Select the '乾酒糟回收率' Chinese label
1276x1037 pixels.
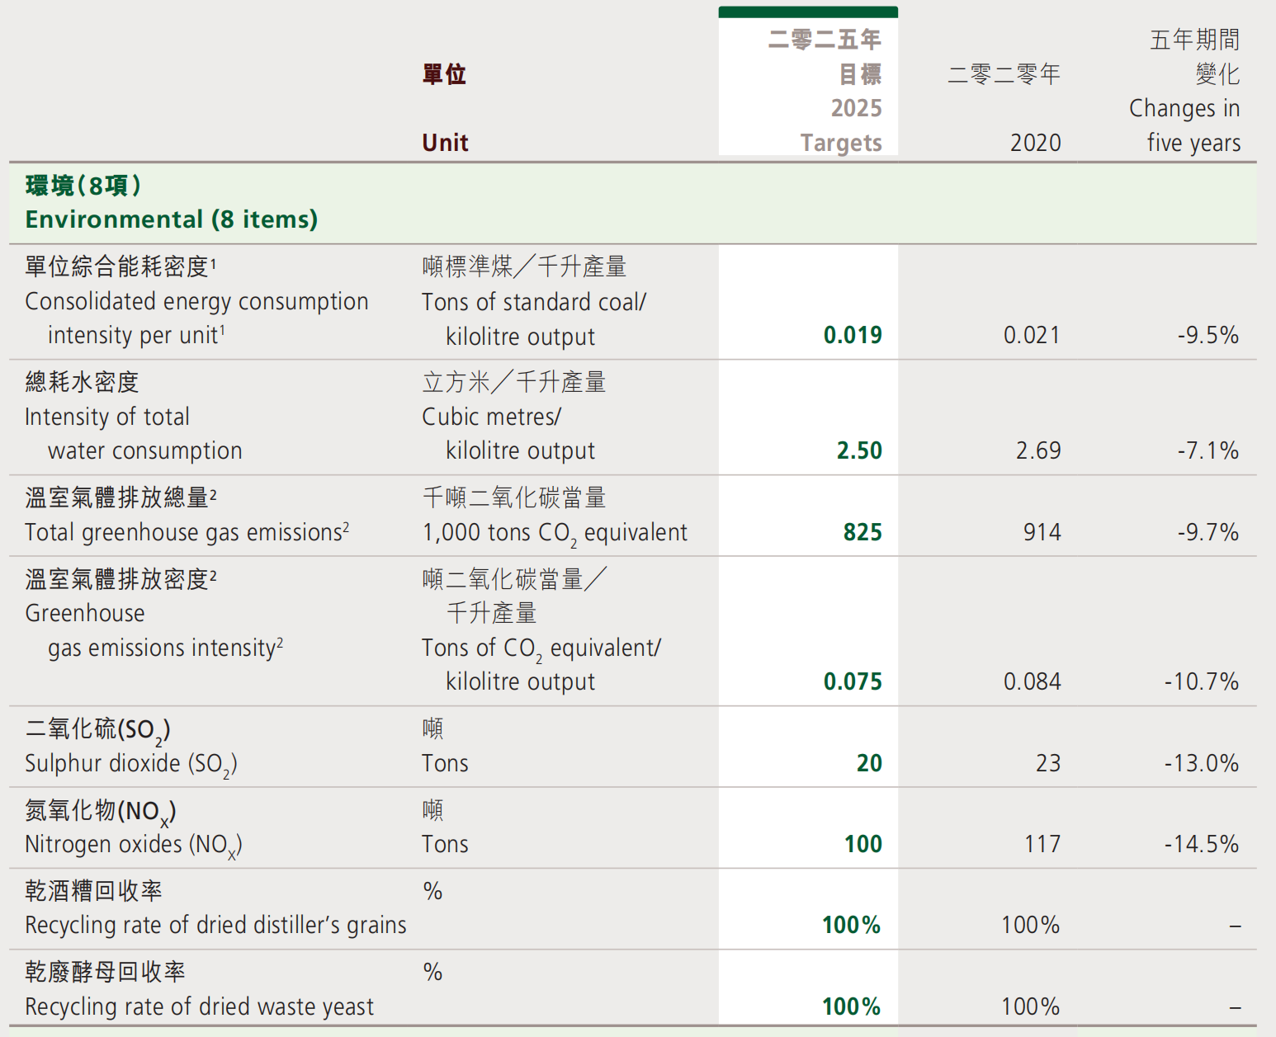(93, 891)
